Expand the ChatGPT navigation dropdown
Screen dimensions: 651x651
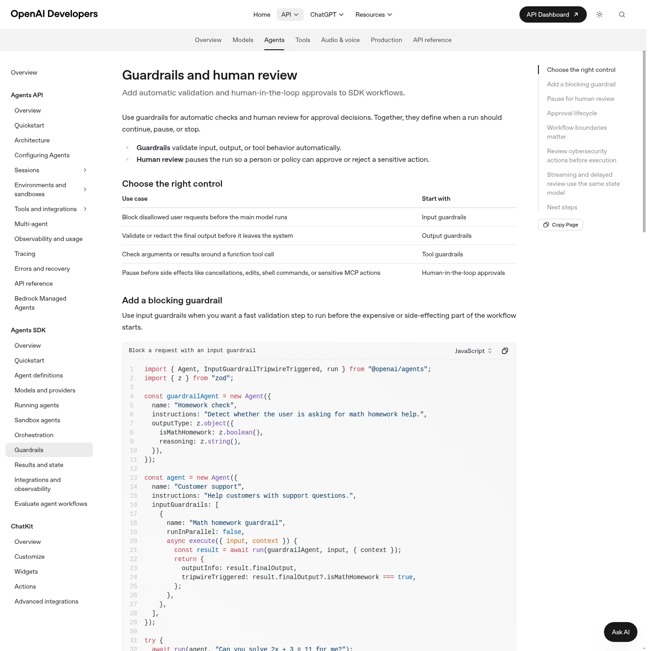coord(327,14)
